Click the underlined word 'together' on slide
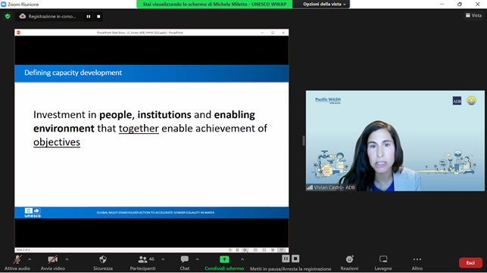Viewport: 487px width, 273px height. (x=139, y=128)
